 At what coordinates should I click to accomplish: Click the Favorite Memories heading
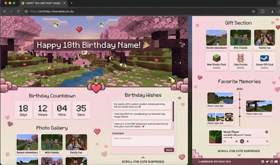coord(239,81)
